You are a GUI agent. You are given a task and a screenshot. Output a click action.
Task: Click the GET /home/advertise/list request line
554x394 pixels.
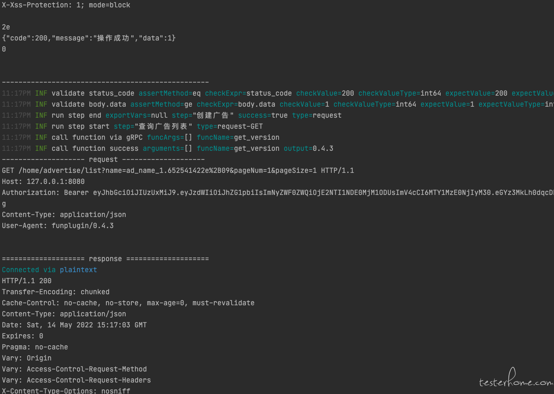pyautogui.click(x=178, y=171)
